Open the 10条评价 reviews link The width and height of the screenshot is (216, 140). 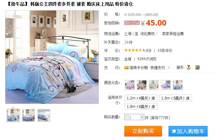165,50
